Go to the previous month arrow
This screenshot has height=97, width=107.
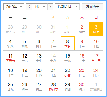29,7
